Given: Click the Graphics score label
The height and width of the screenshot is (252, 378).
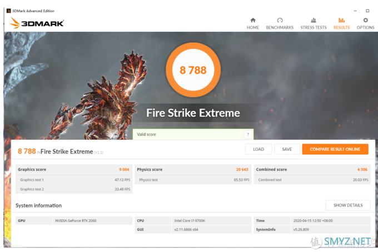Looking at the screenshot, I should (32, 169).
